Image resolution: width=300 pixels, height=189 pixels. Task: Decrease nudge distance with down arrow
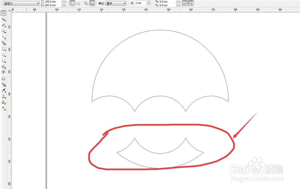pyautogui.click(x=149, y=4)
